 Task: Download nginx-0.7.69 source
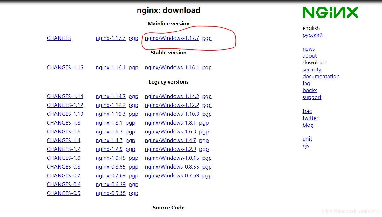(x=110, y=175)
